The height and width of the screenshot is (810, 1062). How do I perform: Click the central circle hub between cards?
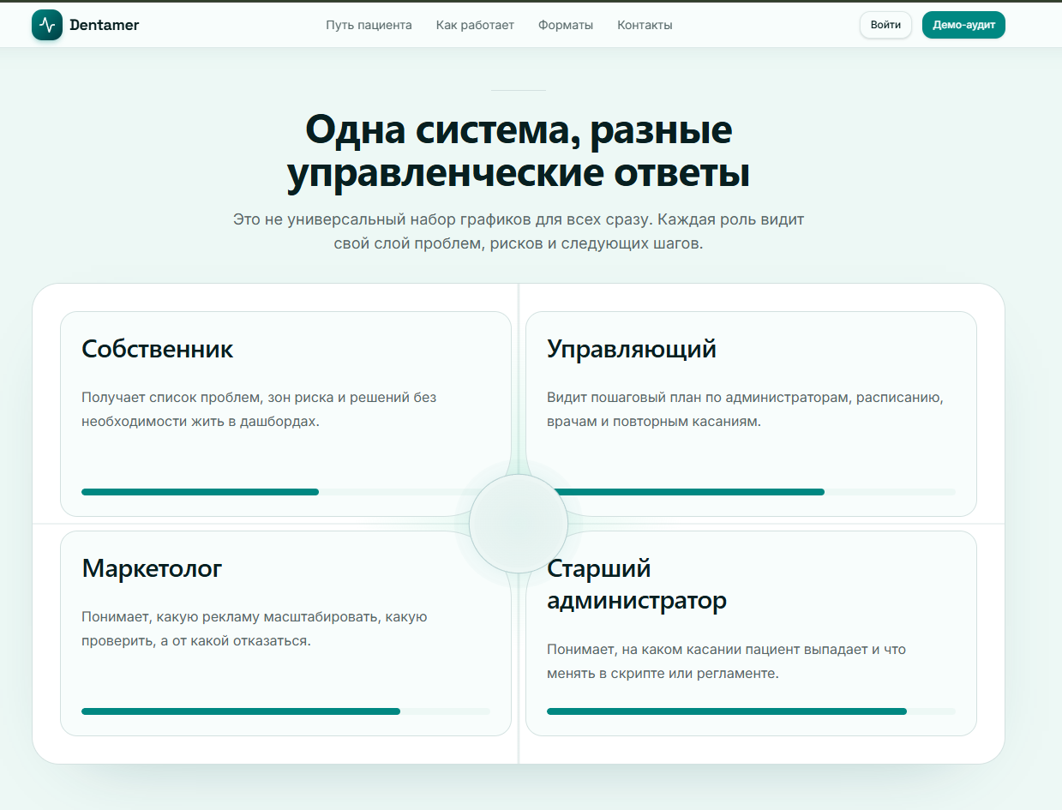tap(519, 523)
